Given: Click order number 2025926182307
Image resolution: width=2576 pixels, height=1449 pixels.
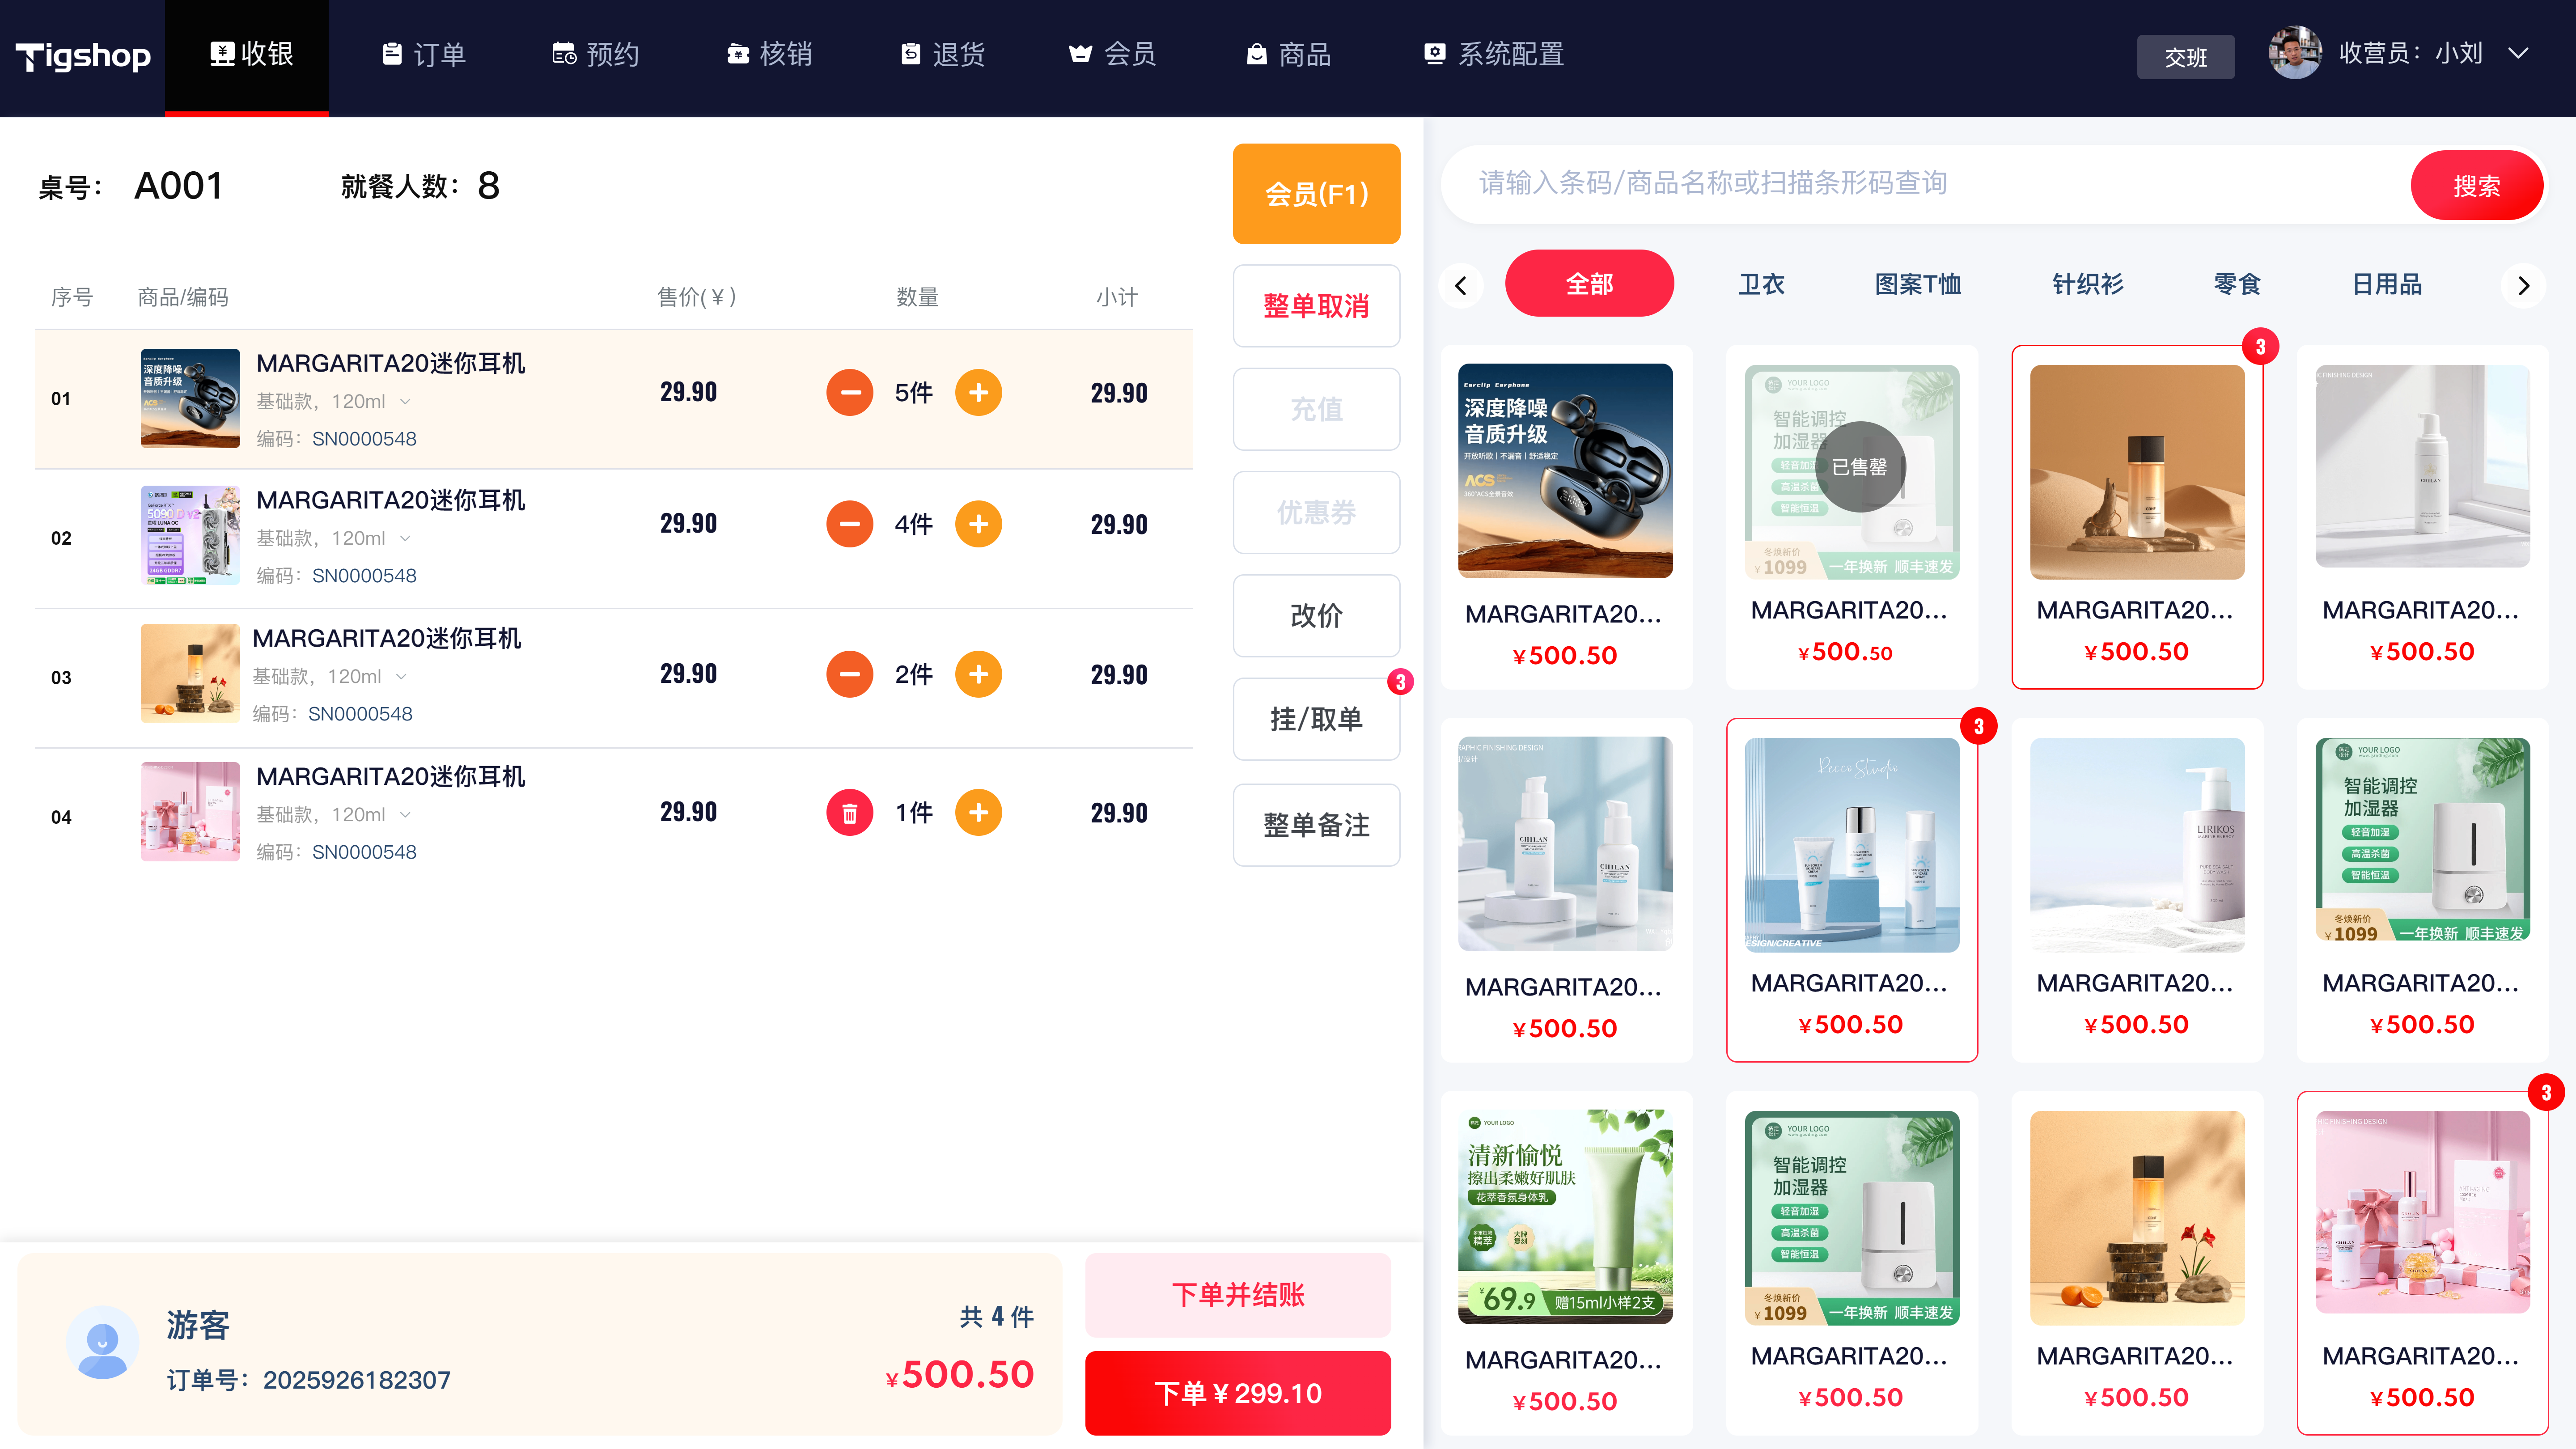Looking at the screenshot, I should [356, 1381].
